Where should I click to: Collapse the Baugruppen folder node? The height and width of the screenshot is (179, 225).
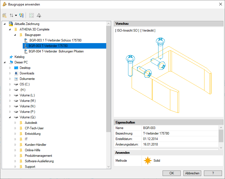coord(15,35)
